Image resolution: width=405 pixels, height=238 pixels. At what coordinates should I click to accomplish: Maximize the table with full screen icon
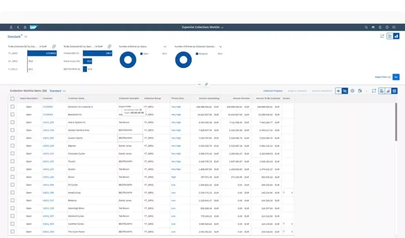click(x=374, y=91)
